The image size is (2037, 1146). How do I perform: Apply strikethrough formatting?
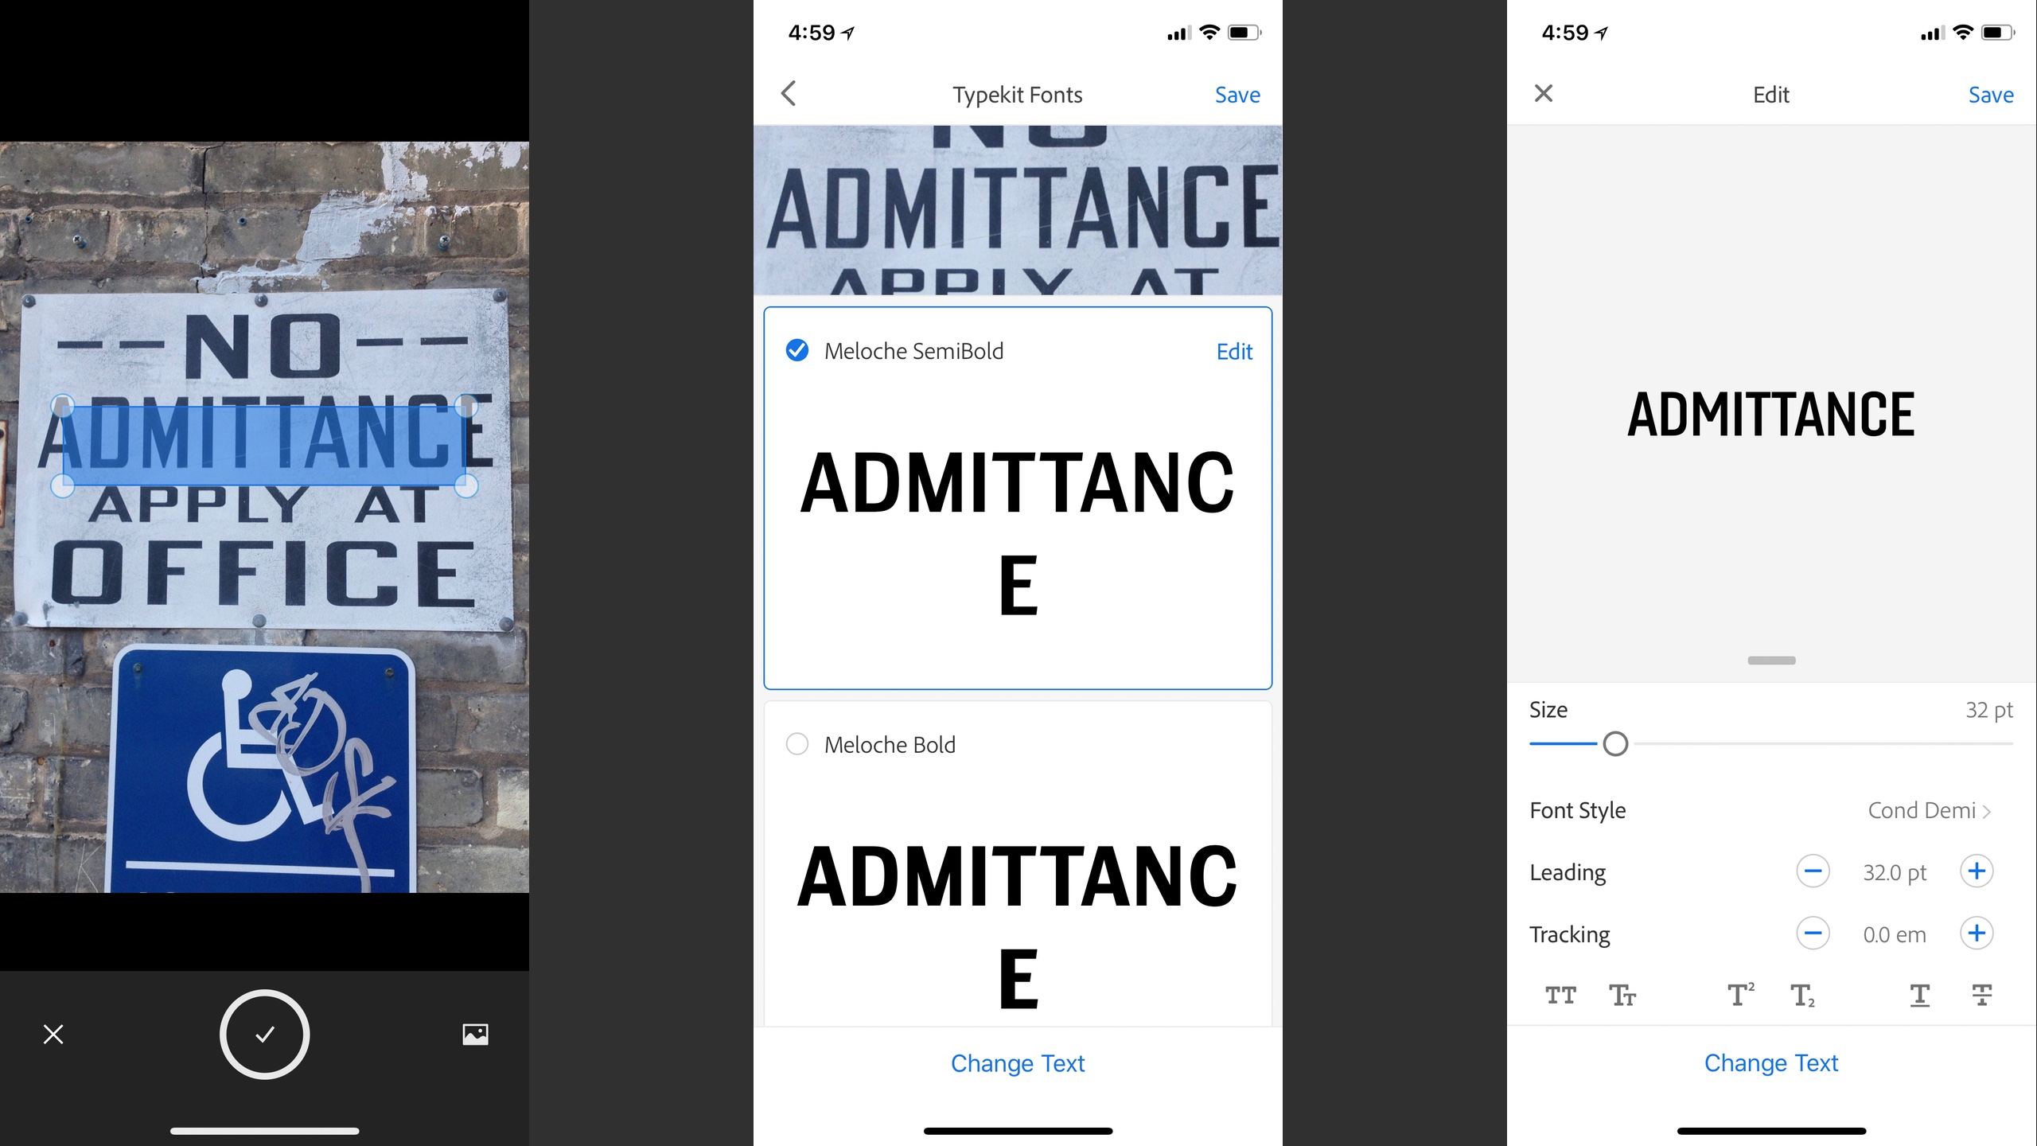click(x=1981, y=995)
